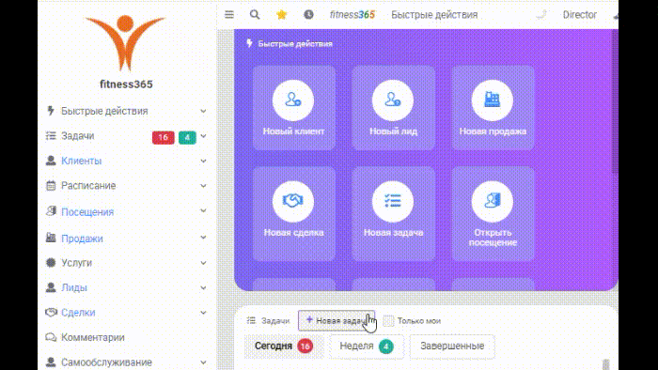Click the orange fitness365 sidebar logo
658x370 pixels.
coord(125,43)
